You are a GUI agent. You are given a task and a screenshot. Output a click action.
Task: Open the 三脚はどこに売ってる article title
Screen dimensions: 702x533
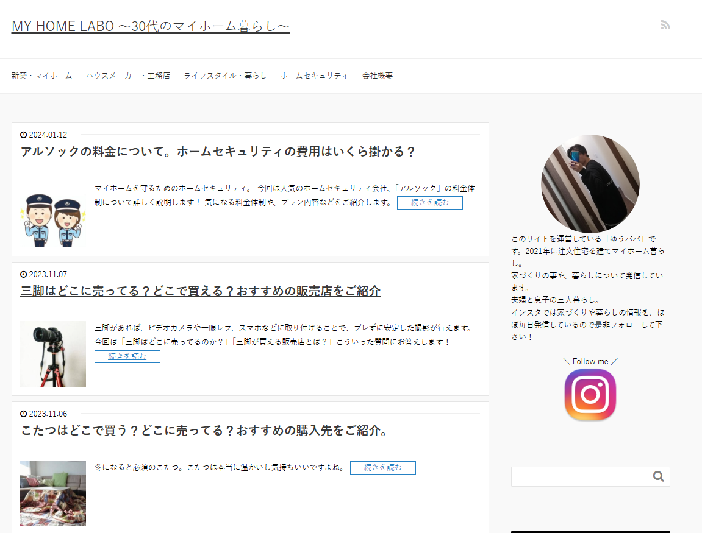[x=201, y=291]
